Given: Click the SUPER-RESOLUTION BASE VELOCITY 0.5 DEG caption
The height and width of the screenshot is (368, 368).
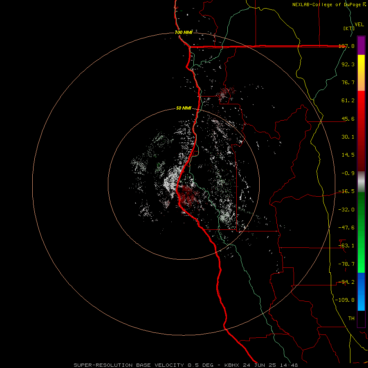Looking at the screenshot, I should click(x=144, y=365).
